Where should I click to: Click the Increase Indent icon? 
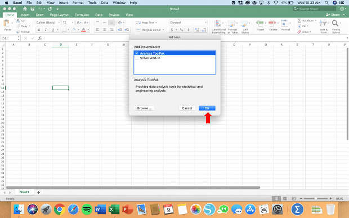(x=127, y=30)
